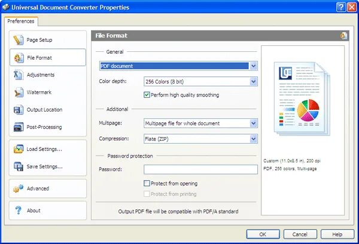Click the Load Settings folder icon
Viewport: 359px width, 244px height.
pos(19,149)
